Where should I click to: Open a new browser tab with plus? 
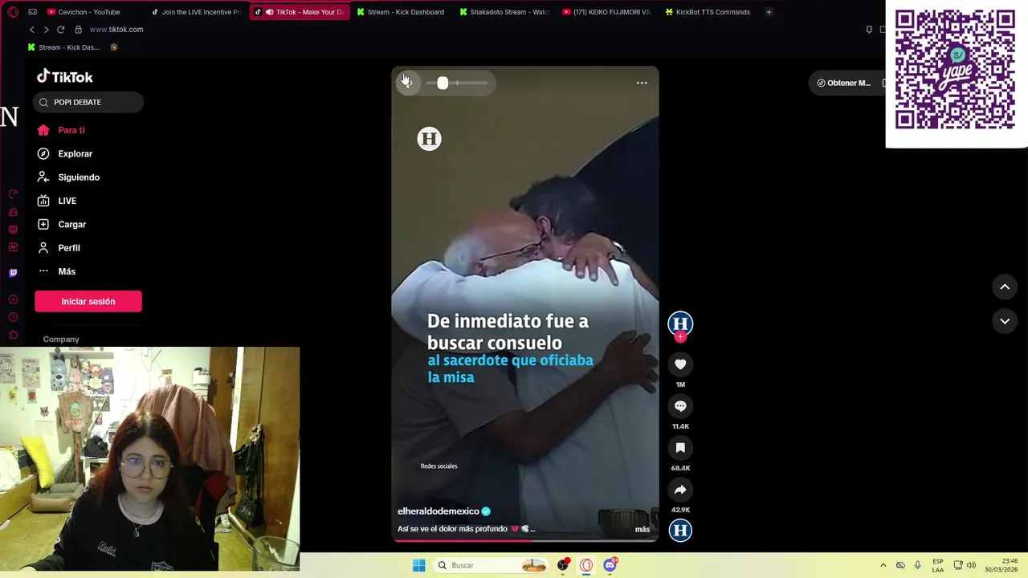pos(769,12)
